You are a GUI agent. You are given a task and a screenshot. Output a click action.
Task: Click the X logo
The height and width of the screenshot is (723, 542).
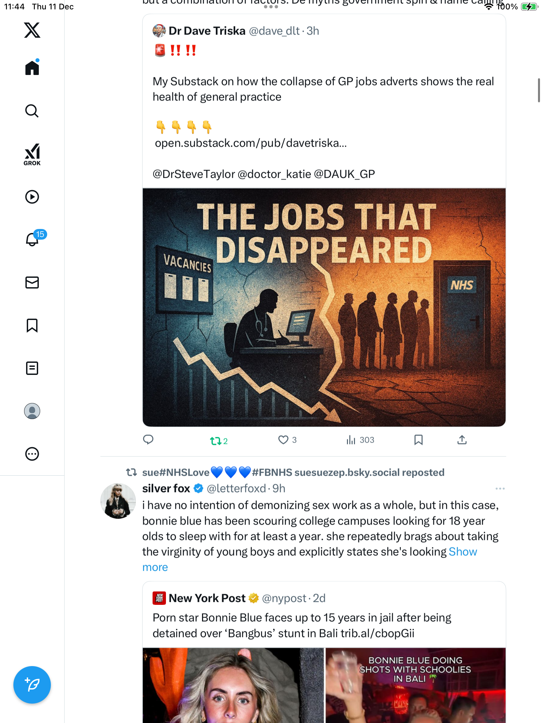point(32,30)
